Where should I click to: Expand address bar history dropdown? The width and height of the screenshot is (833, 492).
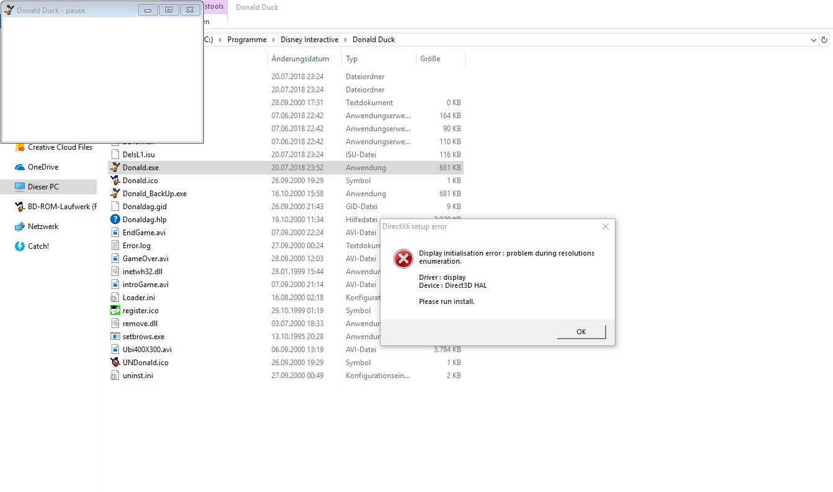(x=814, y=40)
